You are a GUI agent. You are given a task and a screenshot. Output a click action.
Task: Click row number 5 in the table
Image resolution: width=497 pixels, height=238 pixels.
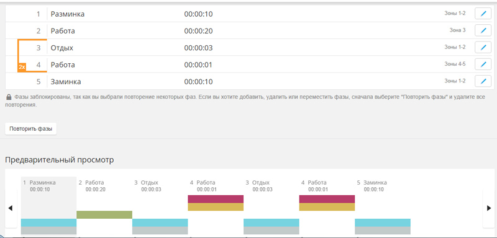[x=39, y=82]
